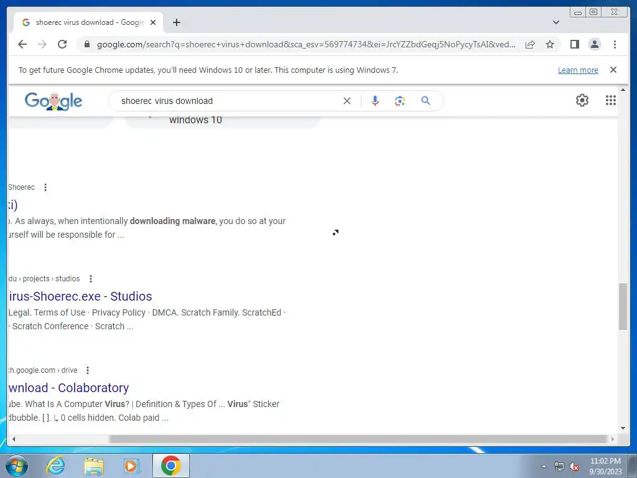Open the Shoerec wiki result title

(x=12, y=205)
